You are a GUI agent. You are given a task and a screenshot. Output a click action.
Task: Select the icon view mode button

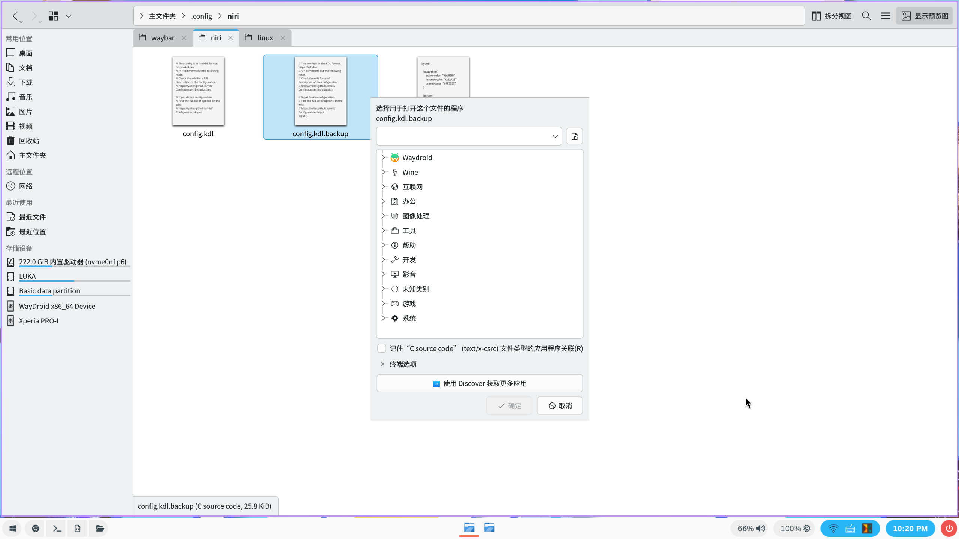tap(53, 16)
